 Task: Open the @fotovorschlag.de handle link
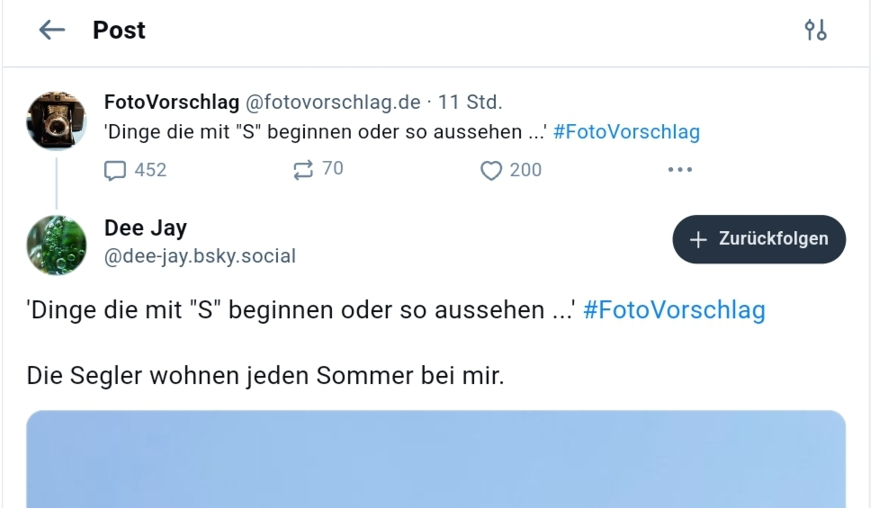333,102
